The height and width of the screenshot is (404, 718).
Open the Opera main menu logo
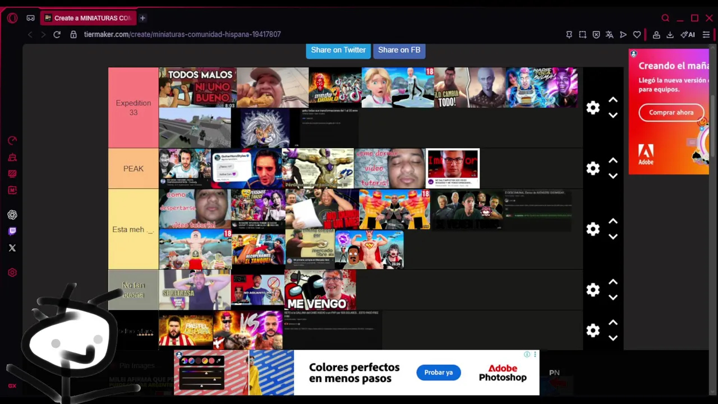[12, 18]
